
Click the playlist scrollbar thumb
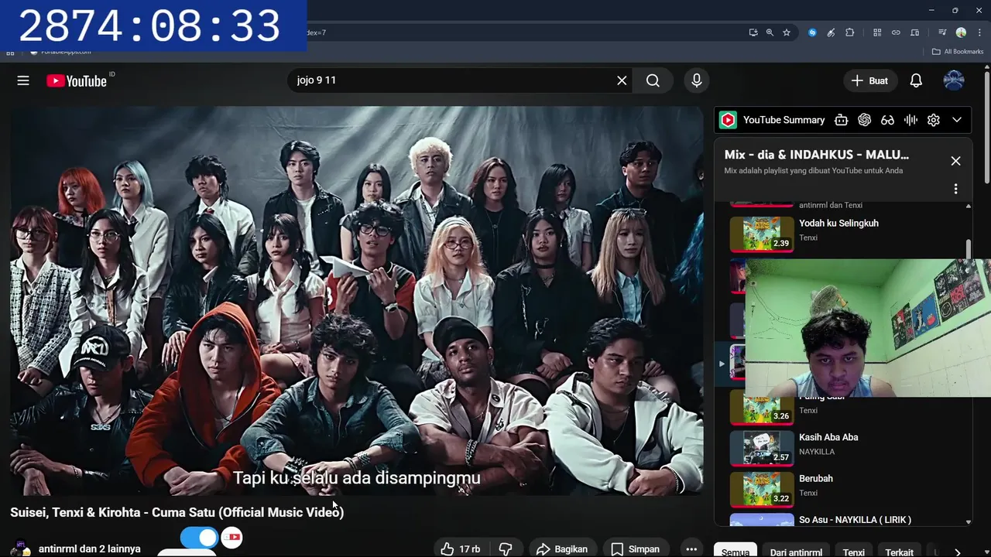[x=968, y=249]
